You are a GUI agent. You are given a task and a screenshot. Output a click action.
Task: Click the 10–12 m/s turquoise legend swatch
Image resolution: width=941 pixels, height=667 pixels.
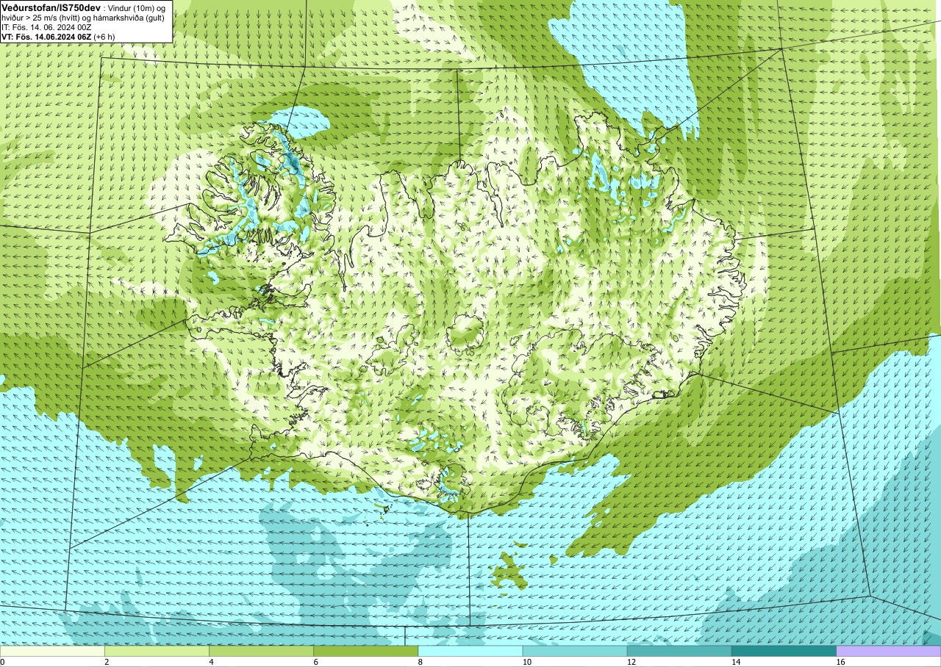(575, 651)
